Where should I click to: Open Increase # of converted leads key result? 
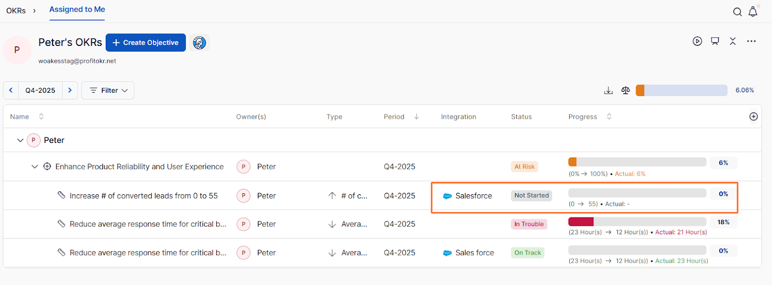coord(144,196)
